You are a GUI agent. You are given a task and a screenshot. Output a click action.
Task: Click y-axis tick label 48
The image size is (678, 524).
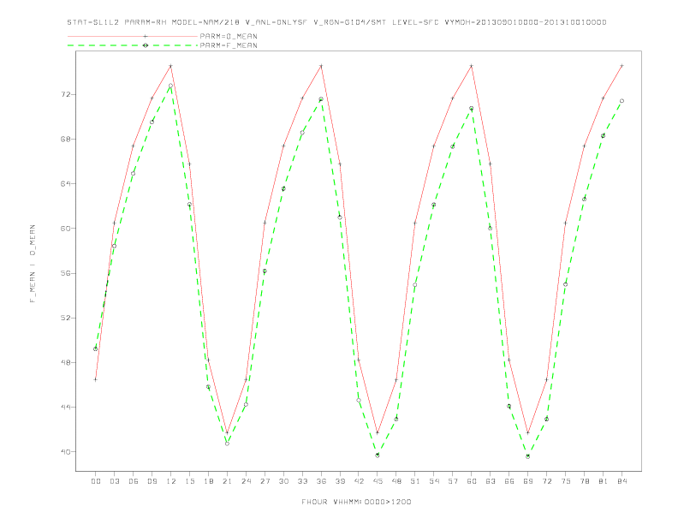(x=66, y=362)
